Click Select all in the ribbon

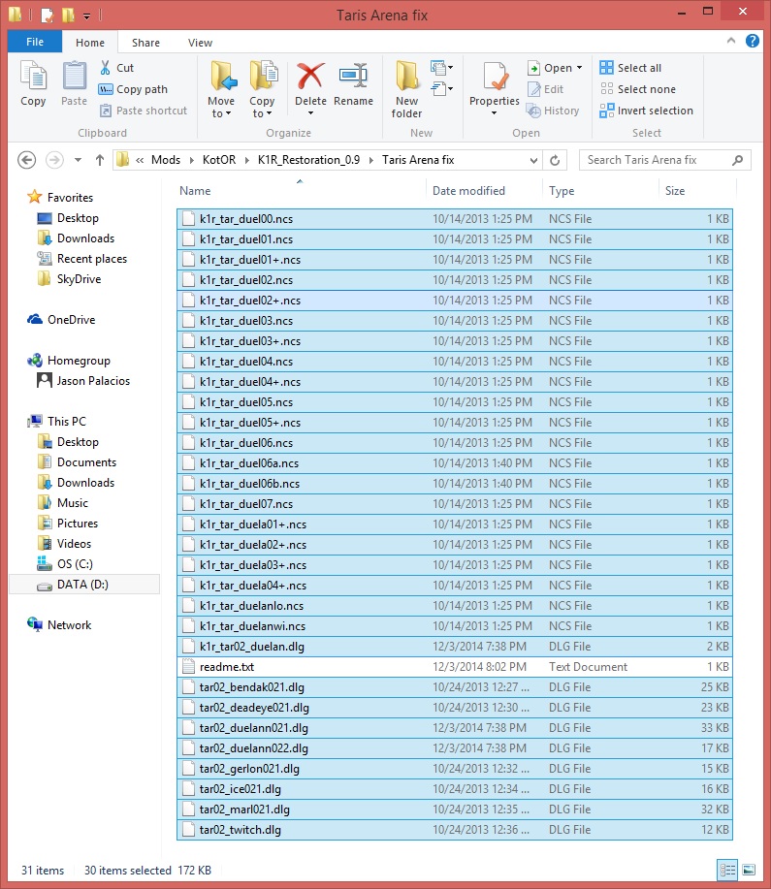(630, 68)
